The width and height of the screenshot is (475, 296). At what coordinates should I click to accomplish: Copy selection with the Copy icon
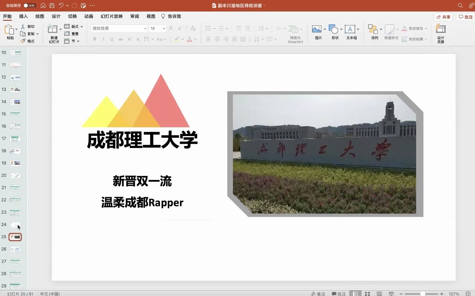(x=23, y=34)
